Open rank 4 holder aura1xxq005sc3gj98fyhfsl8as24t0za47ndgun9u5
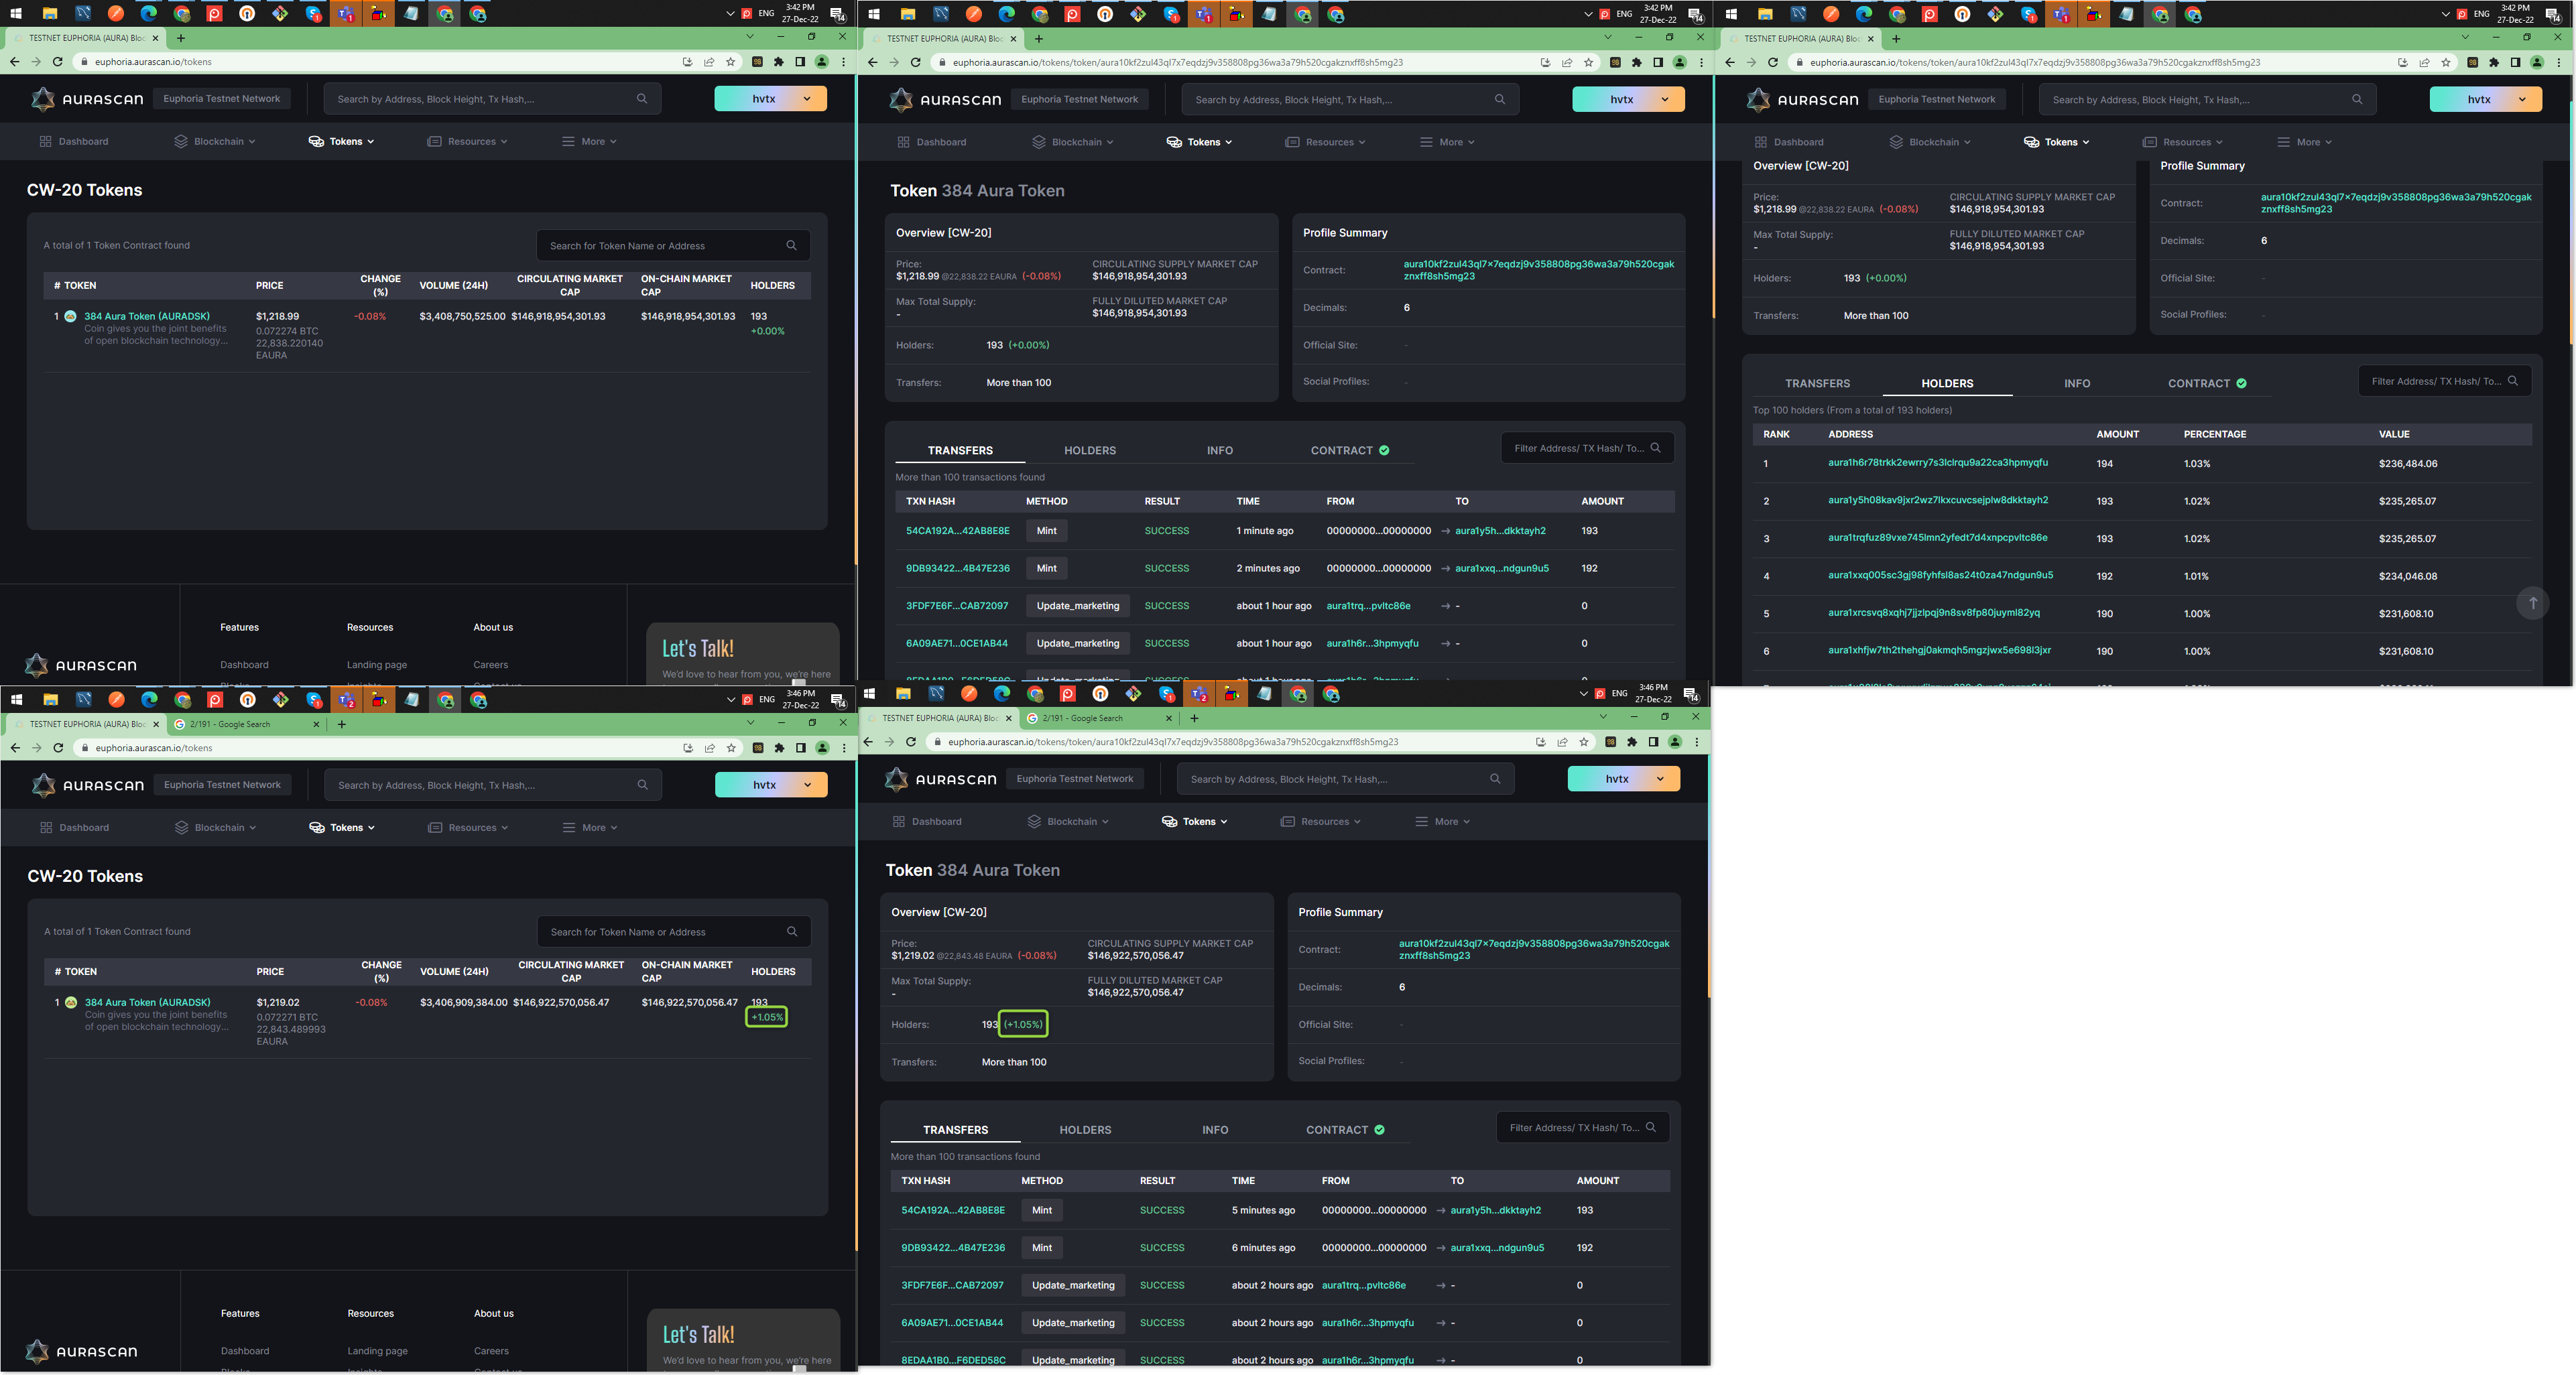The image size is (2576, 1375). [1940, 575]
